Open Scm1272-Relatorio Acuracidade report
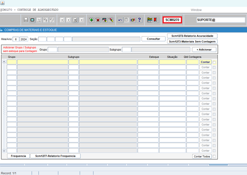 [193, 36]
